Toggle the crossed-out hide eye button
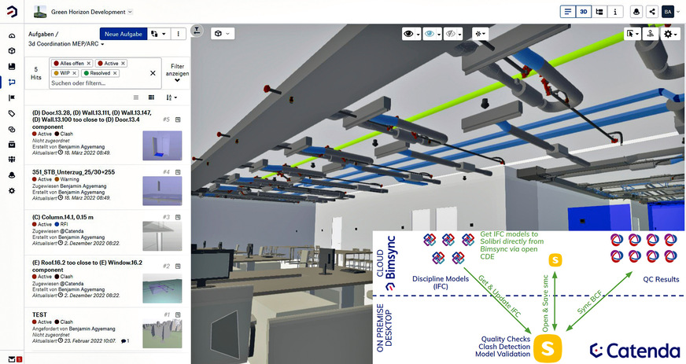Image resolution: width=686 pixels, height=364 pixels. coord(454,34)
